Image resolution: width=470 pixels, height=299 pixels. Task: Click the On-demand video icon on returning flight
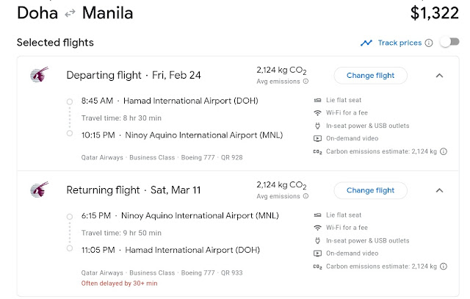(x=317, y=253)
